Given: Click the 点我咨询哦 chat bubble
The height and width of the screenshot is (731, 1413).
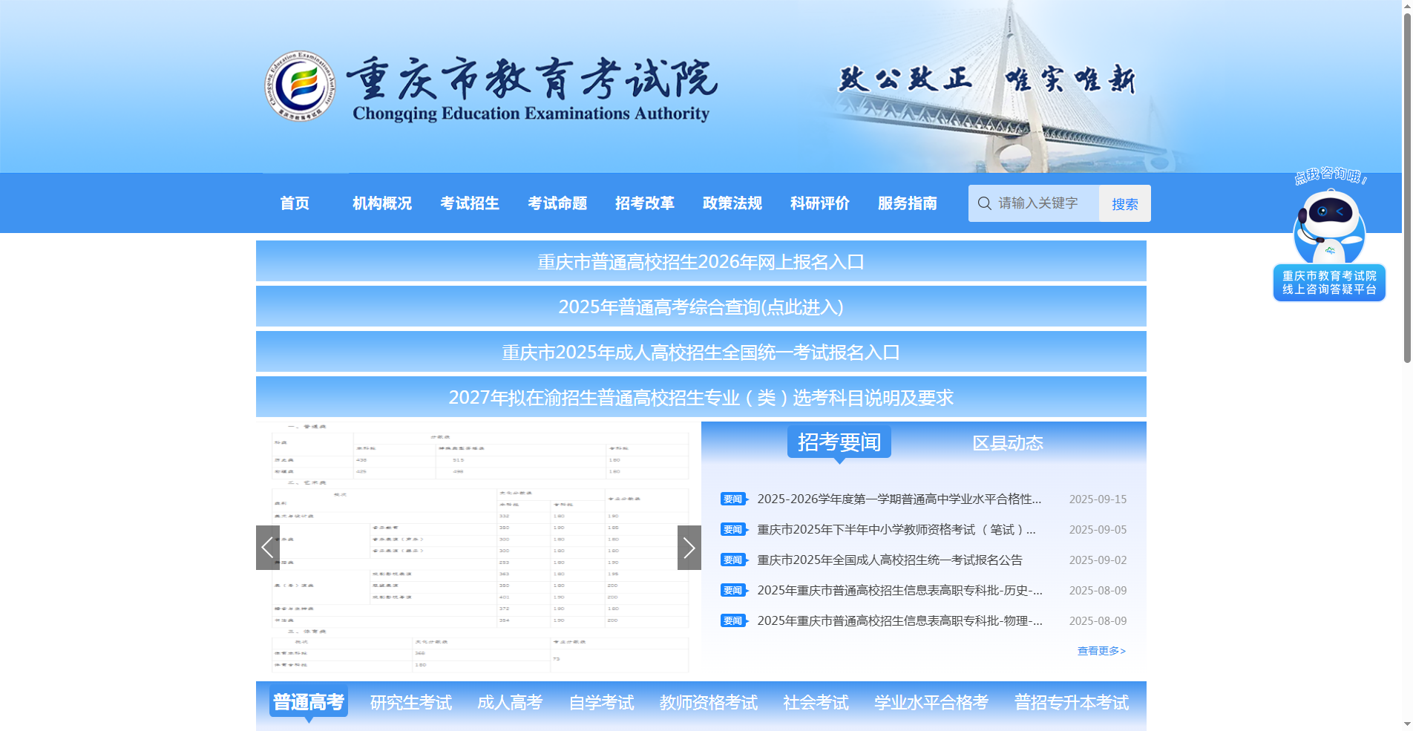Looking at the screenshot, I should coord(1330,178).
